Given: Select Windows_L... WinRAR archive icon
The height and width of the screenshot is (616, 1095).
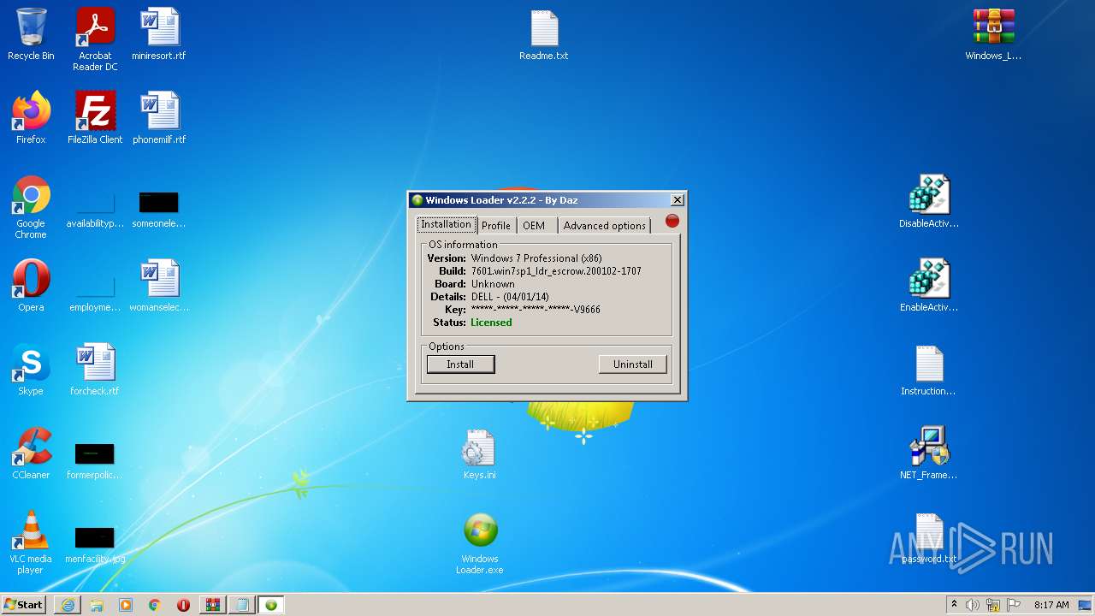Looking at the screenshot, I should pyautogui.click(x=993, y=34).
